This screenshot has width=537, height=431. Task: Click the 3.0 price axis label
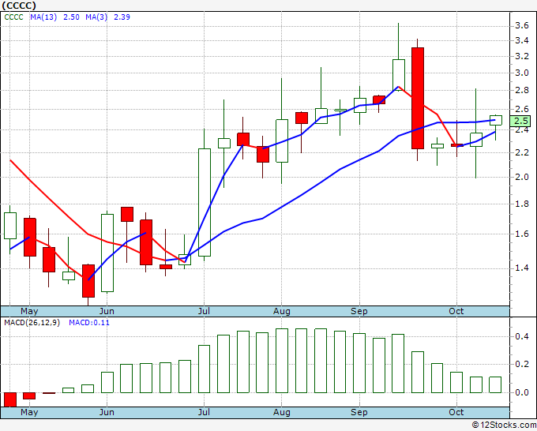[521, 73]
